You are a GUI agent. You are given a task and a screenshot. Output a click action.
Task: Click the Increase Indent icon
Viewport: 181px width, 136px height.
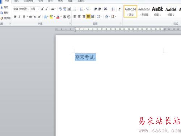pyautogui.click(x=100, y=9)
